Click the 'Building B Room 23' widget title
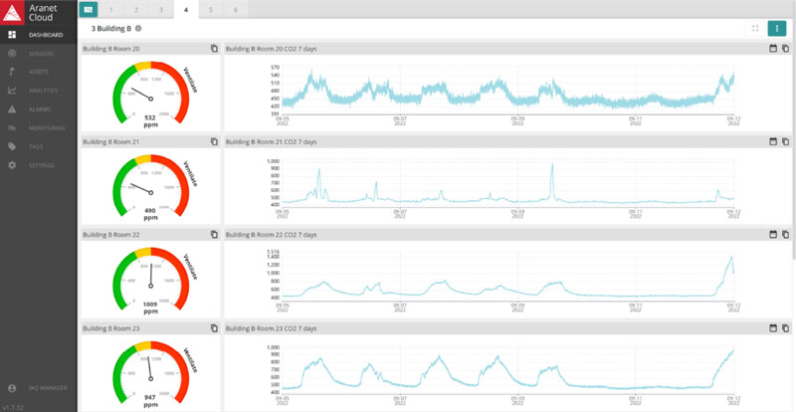The height and width of the screenshot is (412, 796). 111,328
